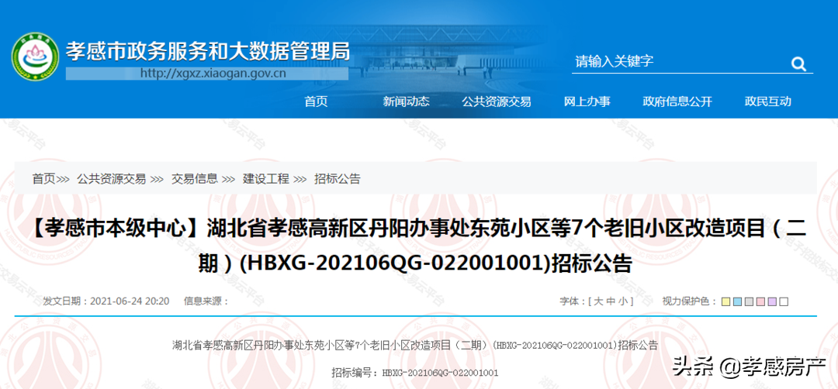The image size is (838, 389).
Task: Click the search magnifier icon
Action: [798, 64]
